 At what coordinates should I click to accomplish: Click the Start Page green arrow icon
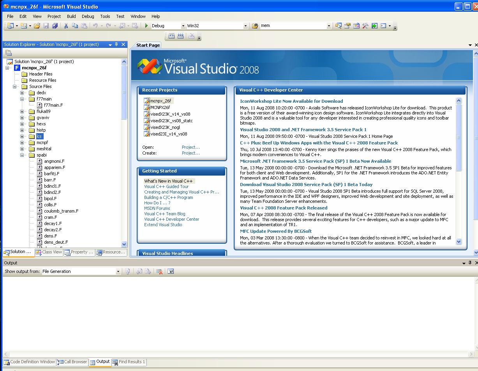374,26
